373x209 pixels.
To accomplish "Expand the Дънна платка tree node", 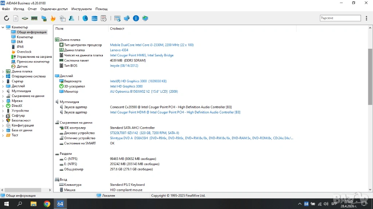I will point(3,72).
